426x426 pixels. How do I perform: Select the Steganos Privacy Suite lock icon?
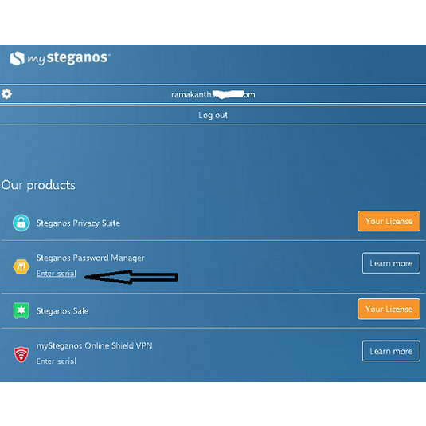21,223
